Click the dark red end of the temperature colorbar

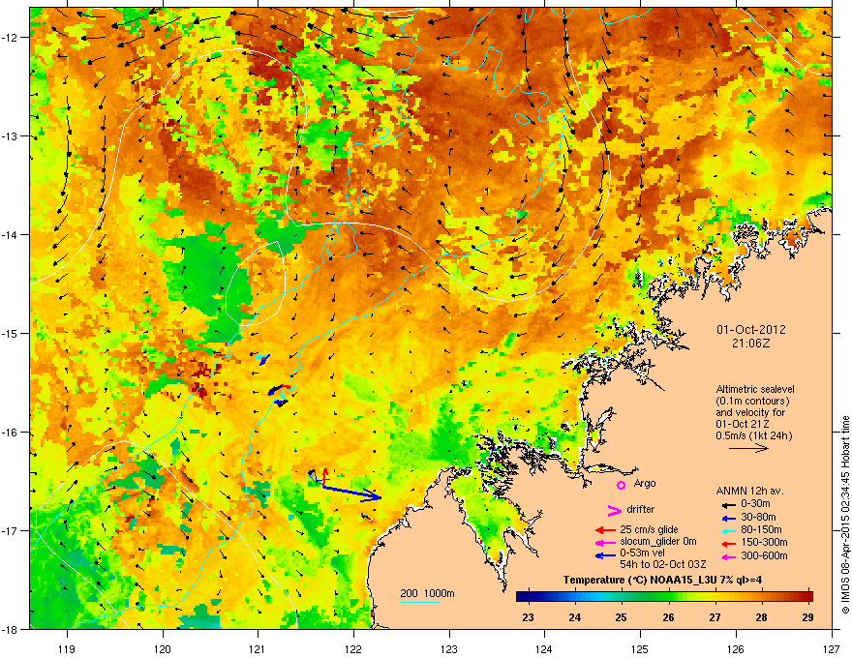(808, 597)
